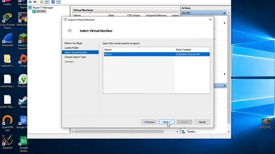
Task: Select the Mint19 virtual machine row
Action: point(156,54)
